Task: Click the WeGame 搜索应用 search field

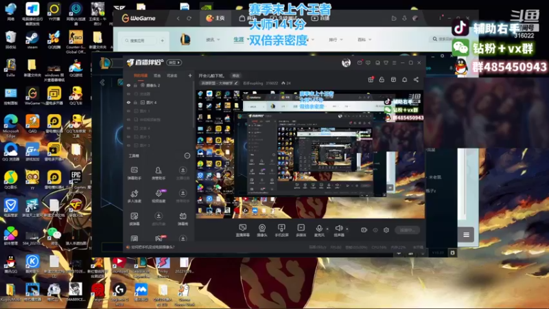Action: [x=140, y=41]
